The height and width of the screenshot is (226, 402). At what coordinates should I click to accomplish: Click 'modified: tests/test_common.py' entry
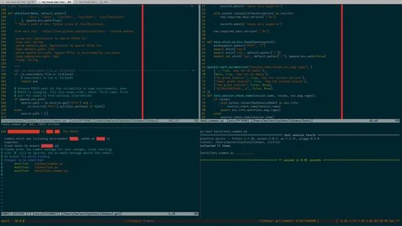[41, 171]
